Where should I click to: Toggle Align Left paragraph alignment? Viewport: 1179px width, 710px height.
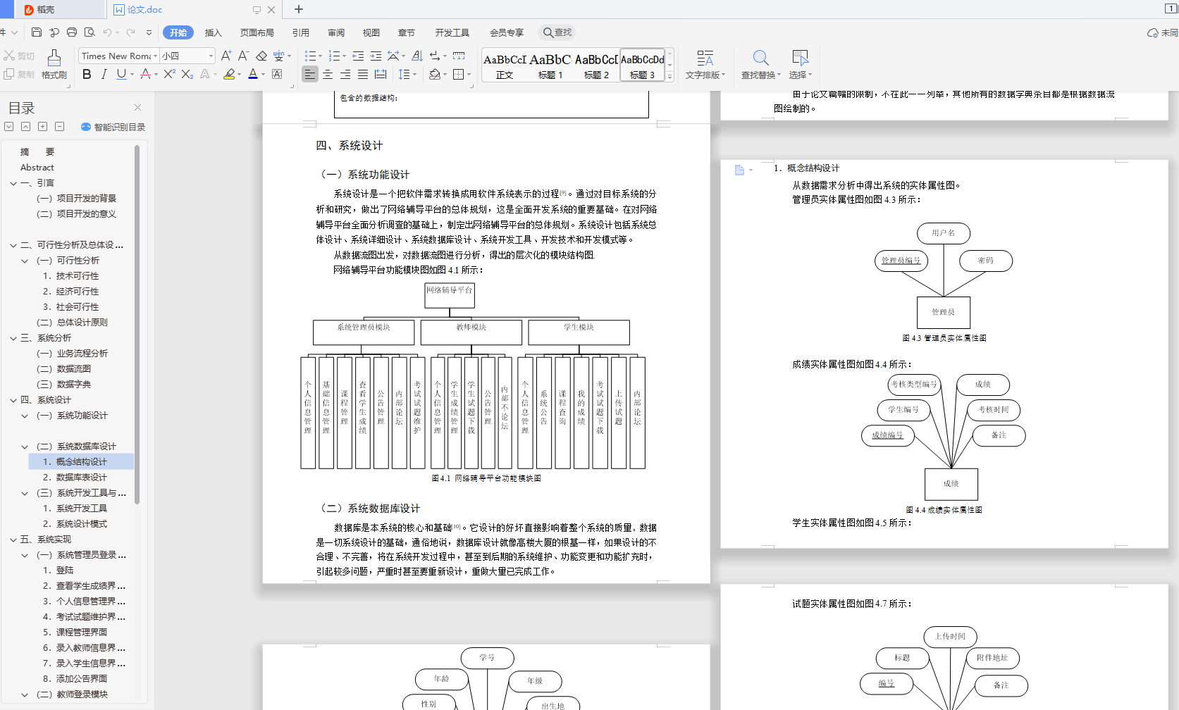[x=310, y=74]
